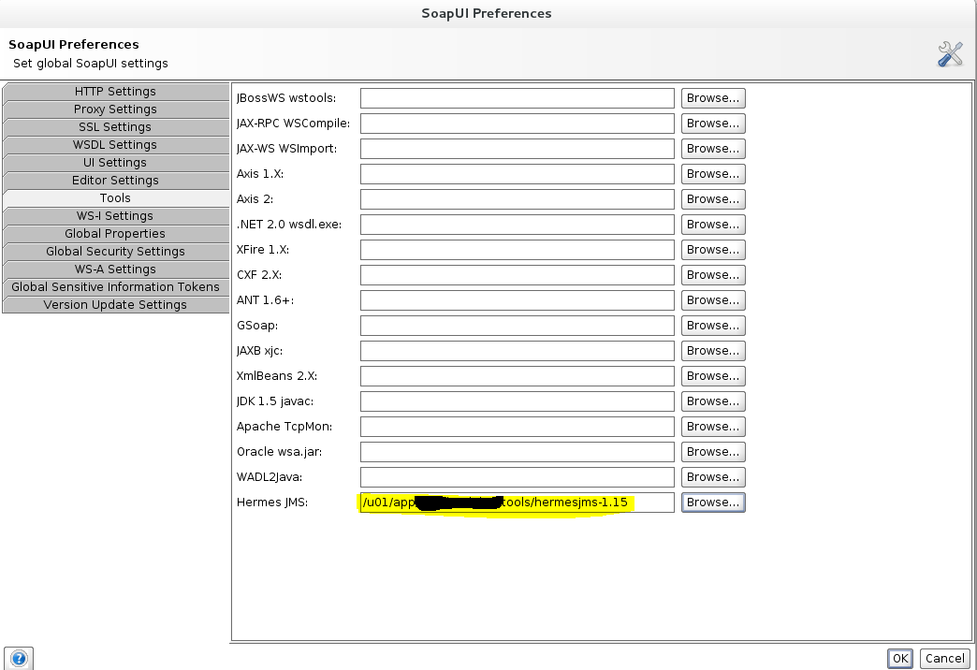Switch to SSL Settings tab
The height and width of the screenshot is (670, 977).
click(115, 127)
